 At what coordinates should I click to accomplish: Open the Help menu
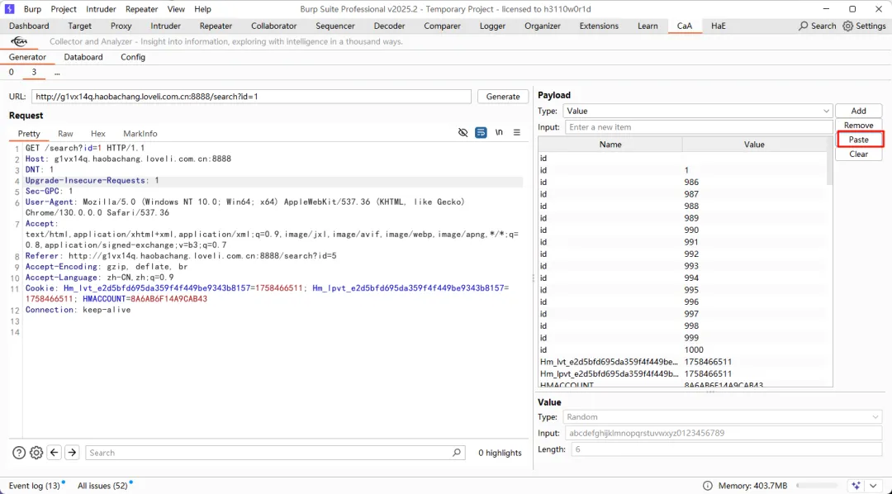(x=202, y=9)
